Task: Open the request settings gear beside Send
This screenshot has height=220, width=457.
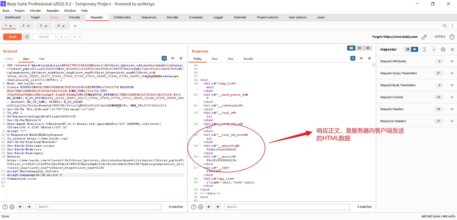Action: 27,37
